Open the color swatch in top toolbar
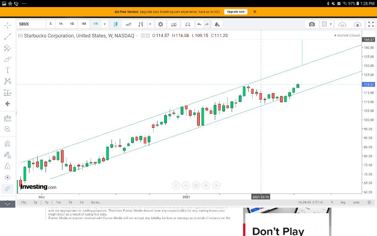Image resolution: width=377 pixels, height=236 pixels. tap(324, 24)
